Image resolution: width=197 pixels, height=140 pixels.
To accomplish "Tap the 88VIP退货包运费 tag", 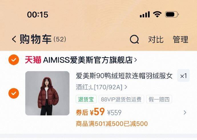I will pos(121,99).
